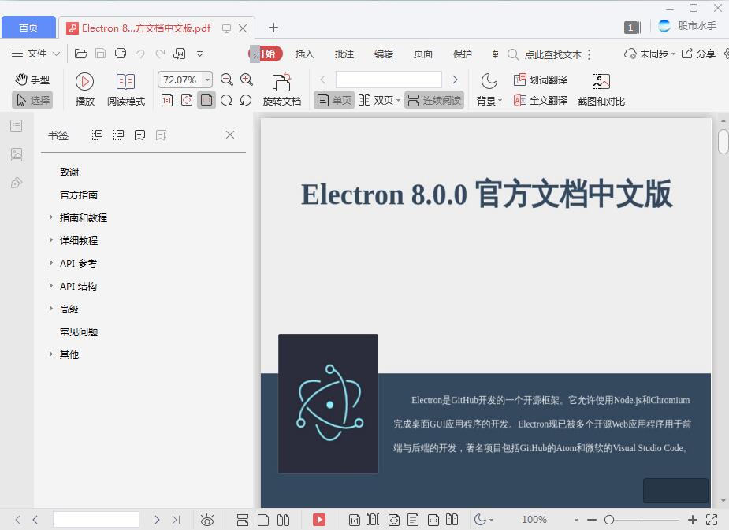Adjust the zoom slider at bottom right

[x=611, y=520]
